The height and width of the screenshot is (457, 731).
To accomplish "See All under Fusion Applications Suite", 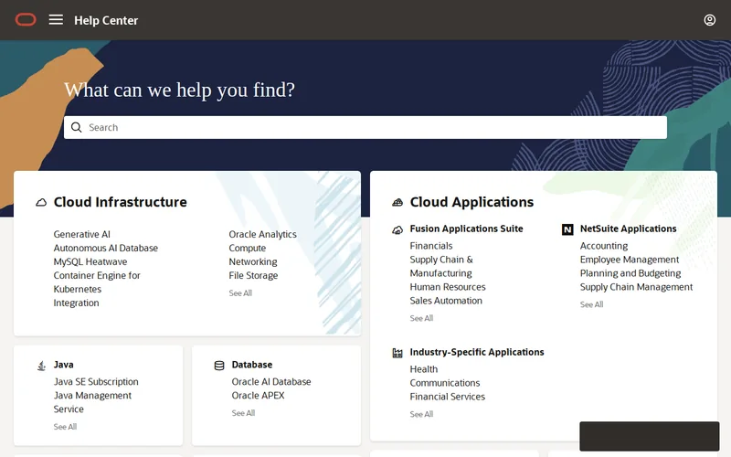I will pyautogui.click(x=421, y=318).
